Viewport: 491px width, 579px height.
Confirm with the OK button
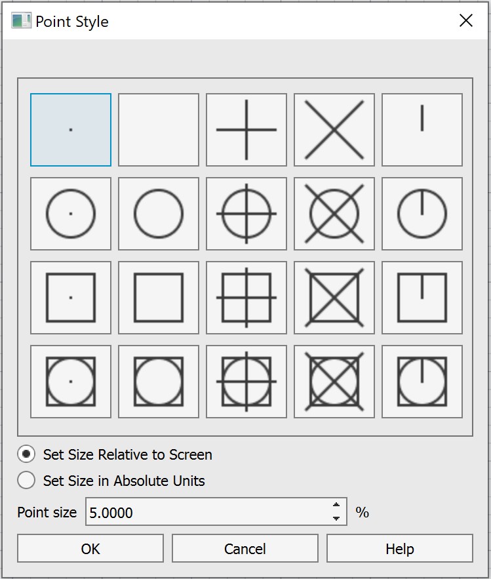pyautogui.click(x=90, y=549)
